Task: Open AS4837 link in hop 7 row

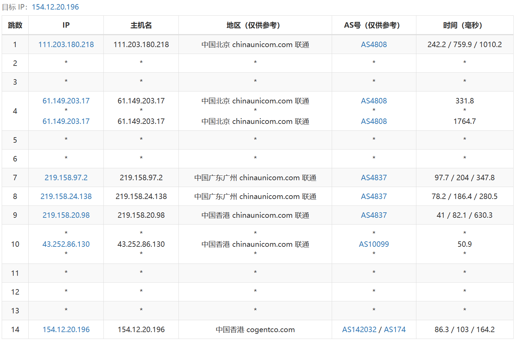Action: coord(374,177)
